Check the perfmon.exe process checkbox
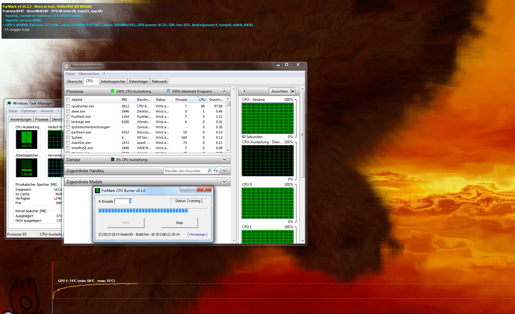 68,132
